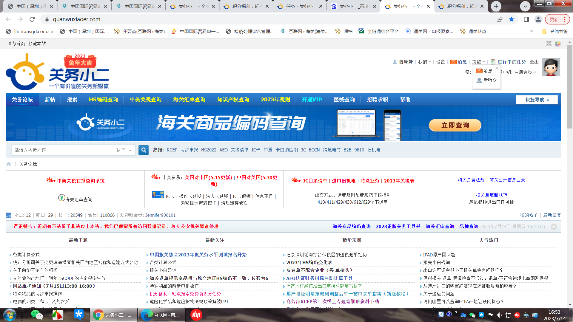Open the Chrome profile avatar icon
This screenshot has height=322, width=573.
tap(538, 19)
